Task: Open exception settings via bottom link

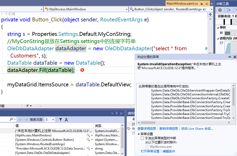Action: click(x=150, y=151)
